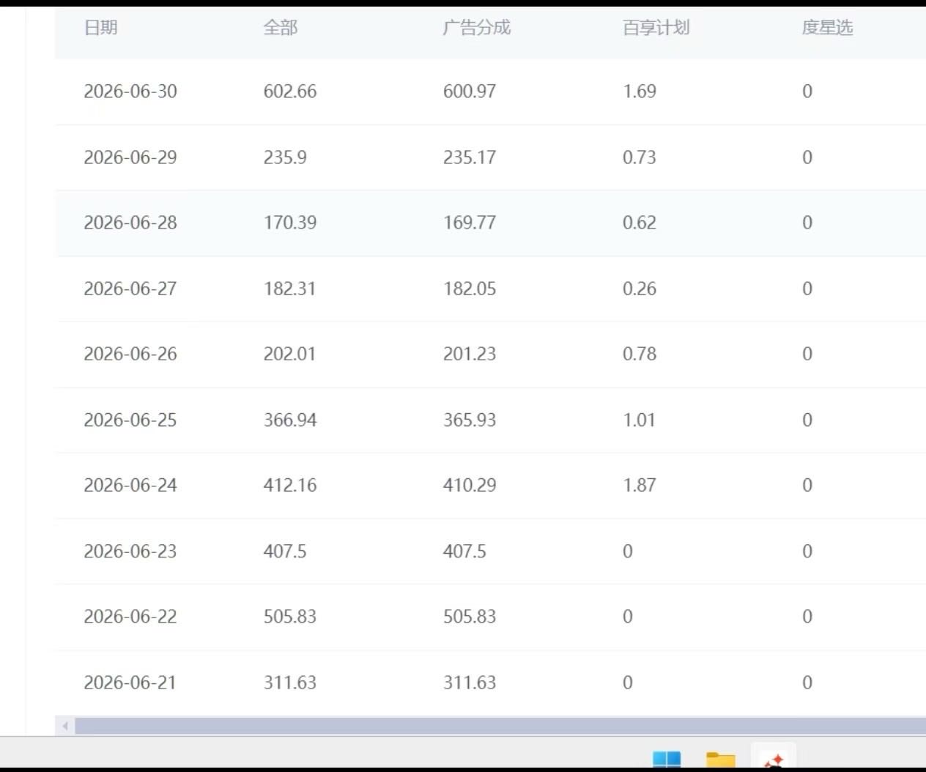Click ad revenue value 182.05
The height and width of the screenshot is (772, 926).
click(x=470, y=289)
